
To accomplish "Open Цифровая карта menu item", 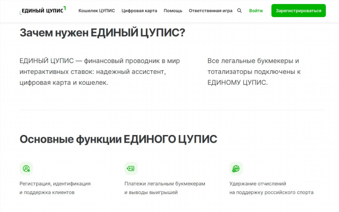I will coord(139,10).
